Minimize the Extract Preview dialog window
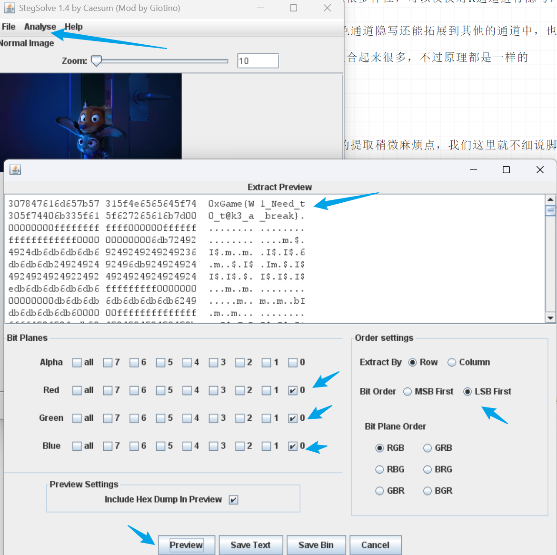The image size is (557, 555). click(x=473, y=170)
